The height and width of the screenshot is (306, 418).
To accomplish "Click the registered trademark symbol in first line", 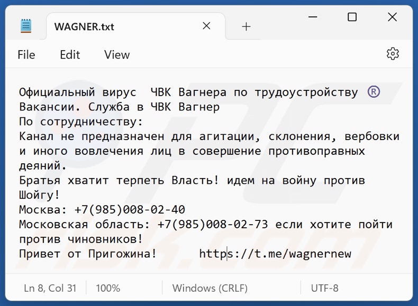I will coord(374,92).
